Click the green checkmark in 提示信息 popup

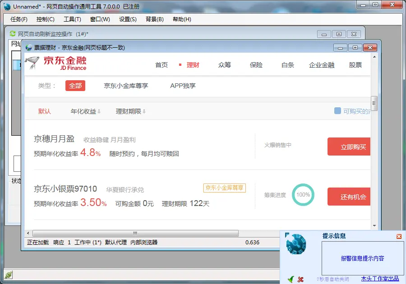pos(291,279)
